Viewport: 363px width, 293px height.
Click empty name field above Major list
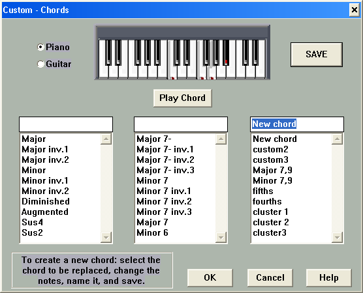66,124
